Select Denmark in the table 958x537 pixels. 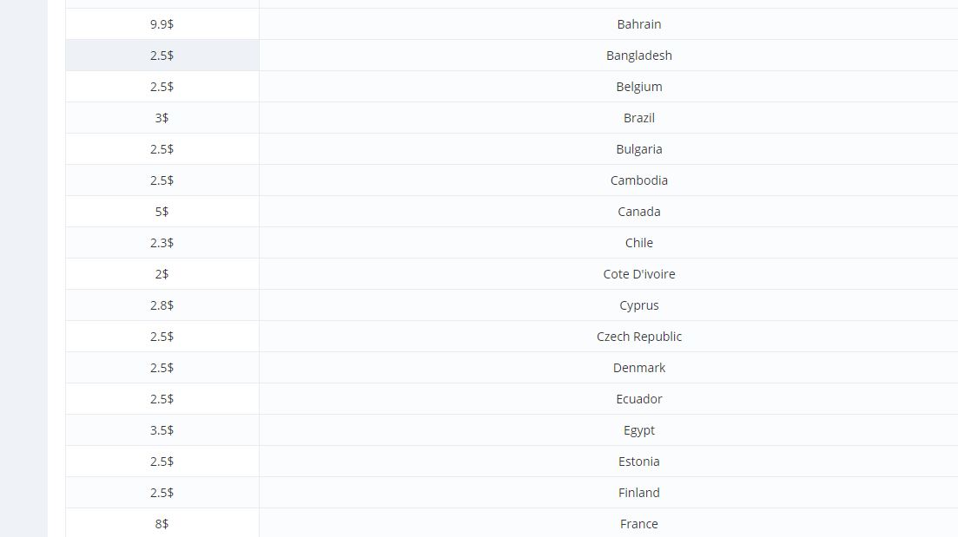point(638,368)
